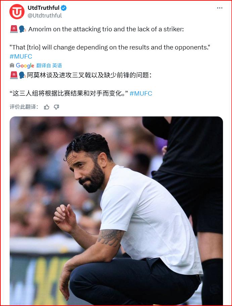Rate the translation with thumbs down

tap(56, 107)
